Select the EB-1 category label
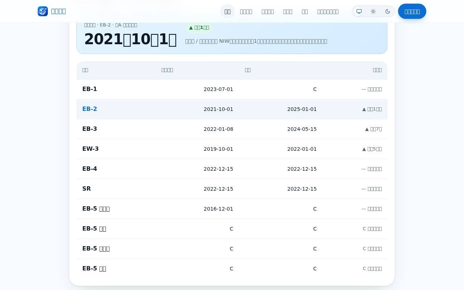 click(90, 89)
